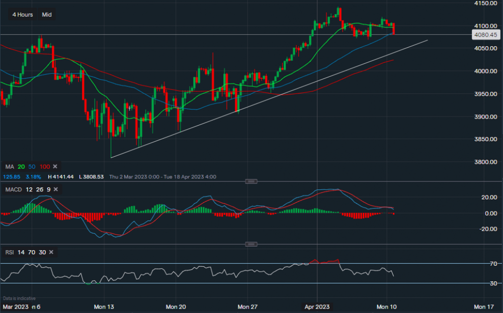This screenshot has width=503, height=313.
Task: Remove the MA indicator using its X icon
Action: 55,166
